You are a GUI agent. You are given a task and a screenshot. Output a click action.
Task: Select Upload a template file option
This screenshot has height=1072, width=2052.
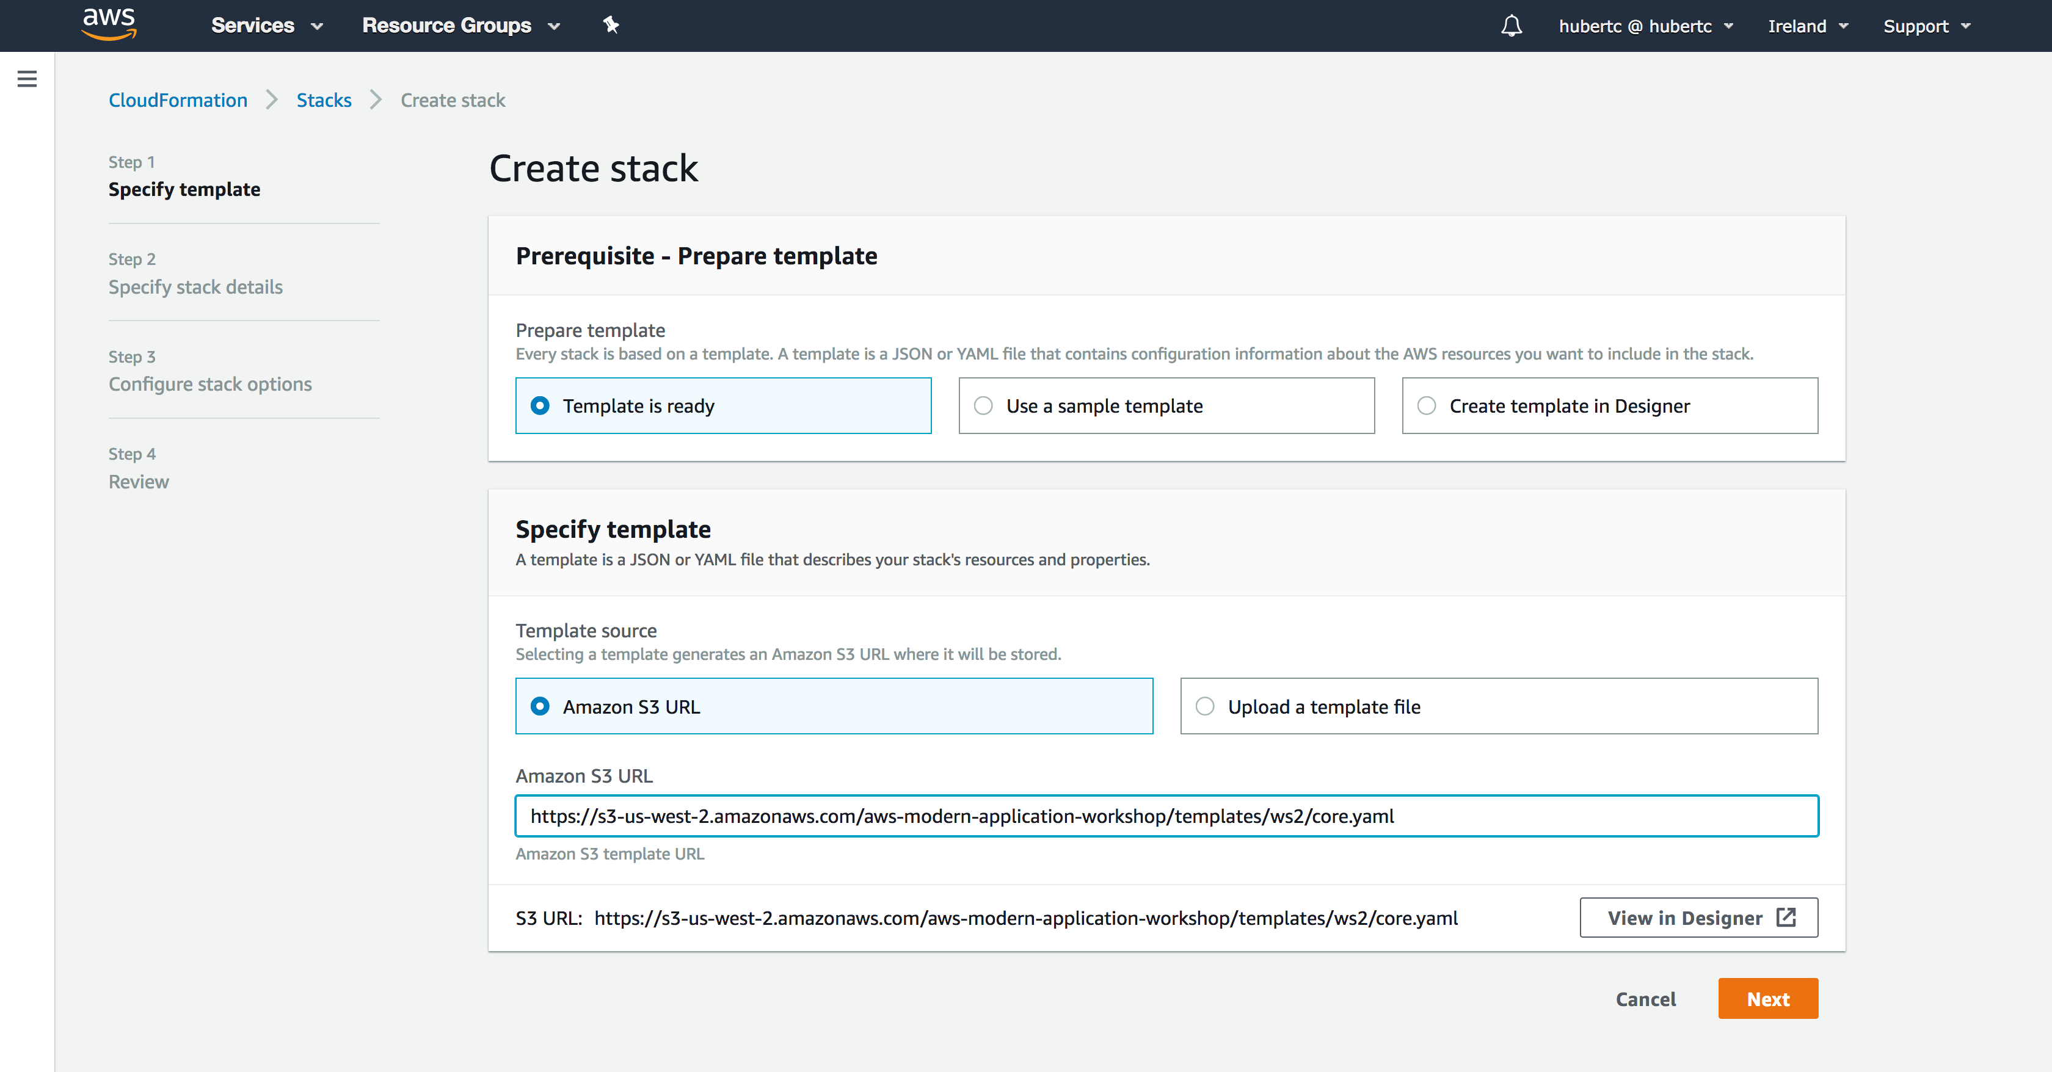tap(1498, 706)
